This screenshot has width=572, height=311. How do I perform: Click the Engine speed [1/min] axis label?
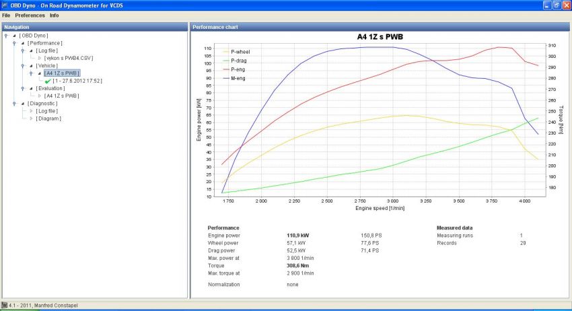[380, 208]
